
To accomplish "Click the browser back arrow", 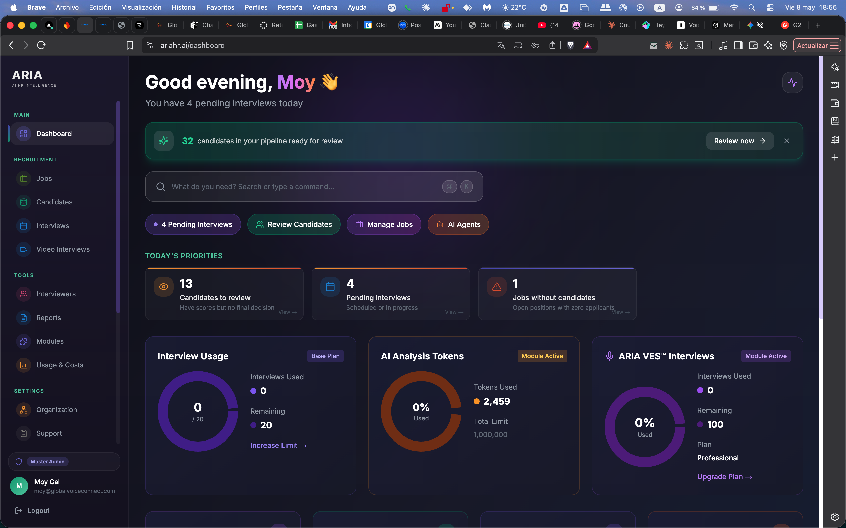I will 12,45.
